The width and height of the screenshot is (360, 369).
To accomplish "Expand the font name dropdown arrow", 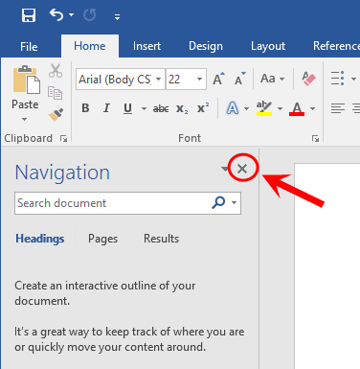I will click(x=158, y=79).
